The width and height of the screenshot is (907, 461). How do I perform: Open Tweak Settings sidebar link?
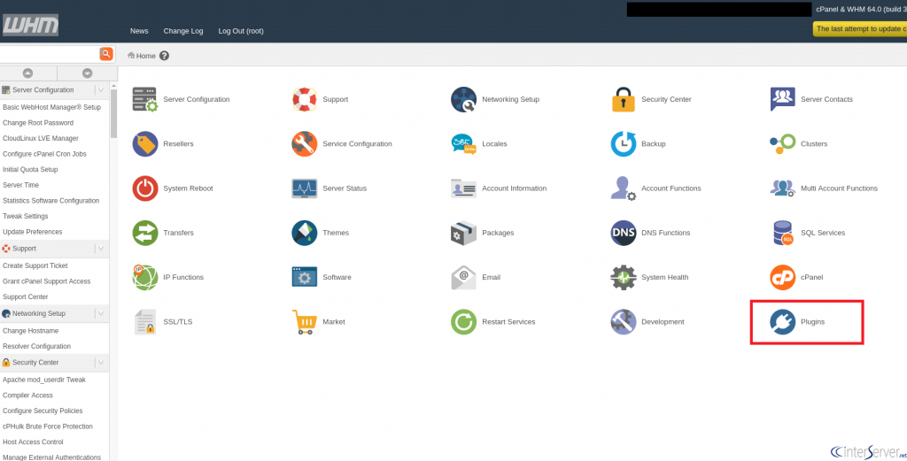pyautogui.click(x=26, y=216)
